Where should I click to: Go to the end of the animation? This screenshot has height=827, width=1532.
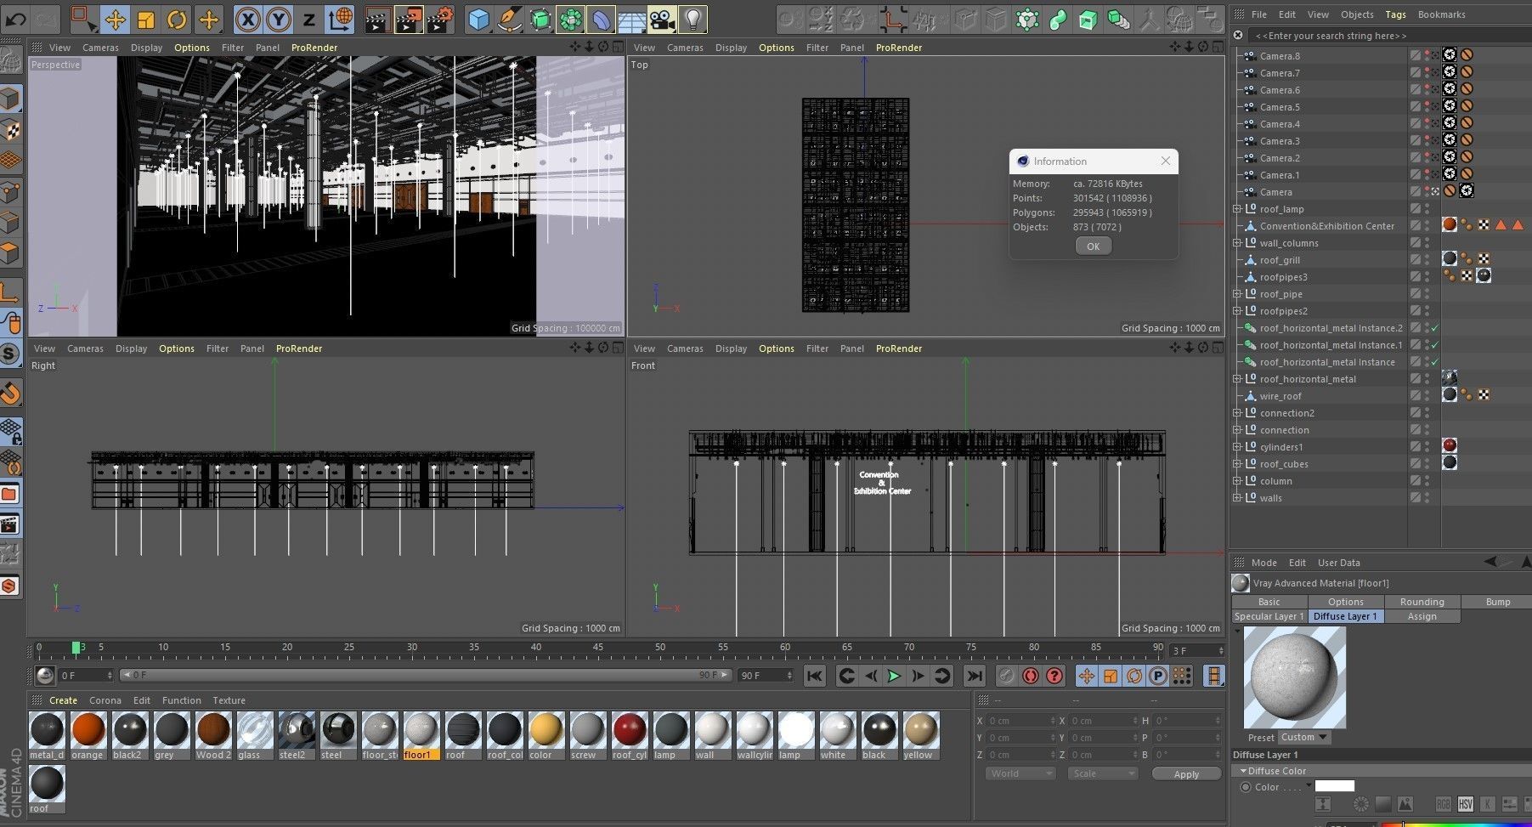point(974,676)
